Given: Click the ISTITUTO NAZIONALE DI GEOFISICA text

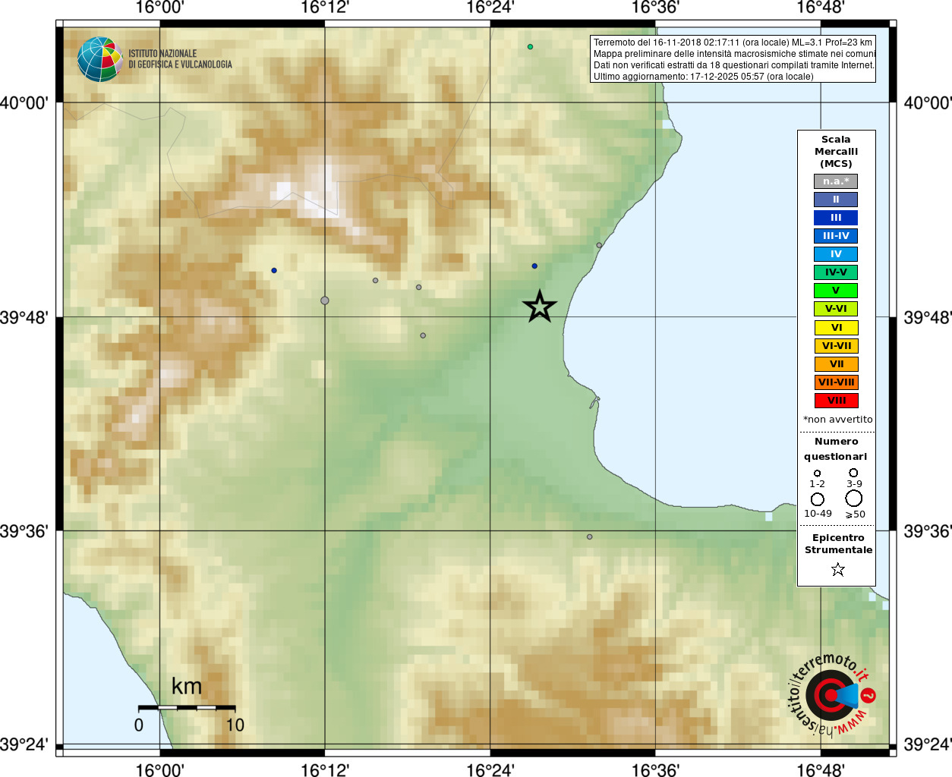Looking at the screenshot, I should pyautogui.click(x=181, y=59).
